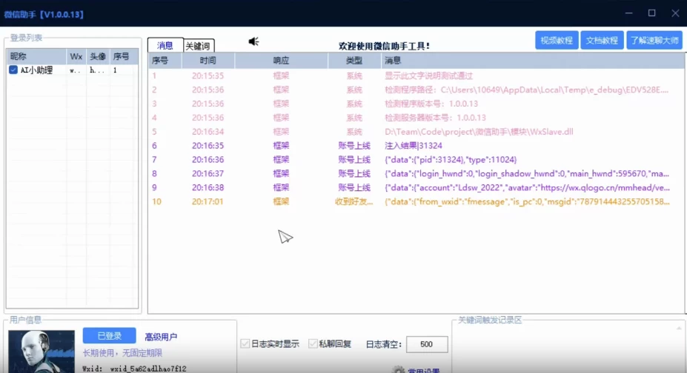Open the 视频教程 video tutorial
Screen dimensions: 687x373
(x=557, y=41)
